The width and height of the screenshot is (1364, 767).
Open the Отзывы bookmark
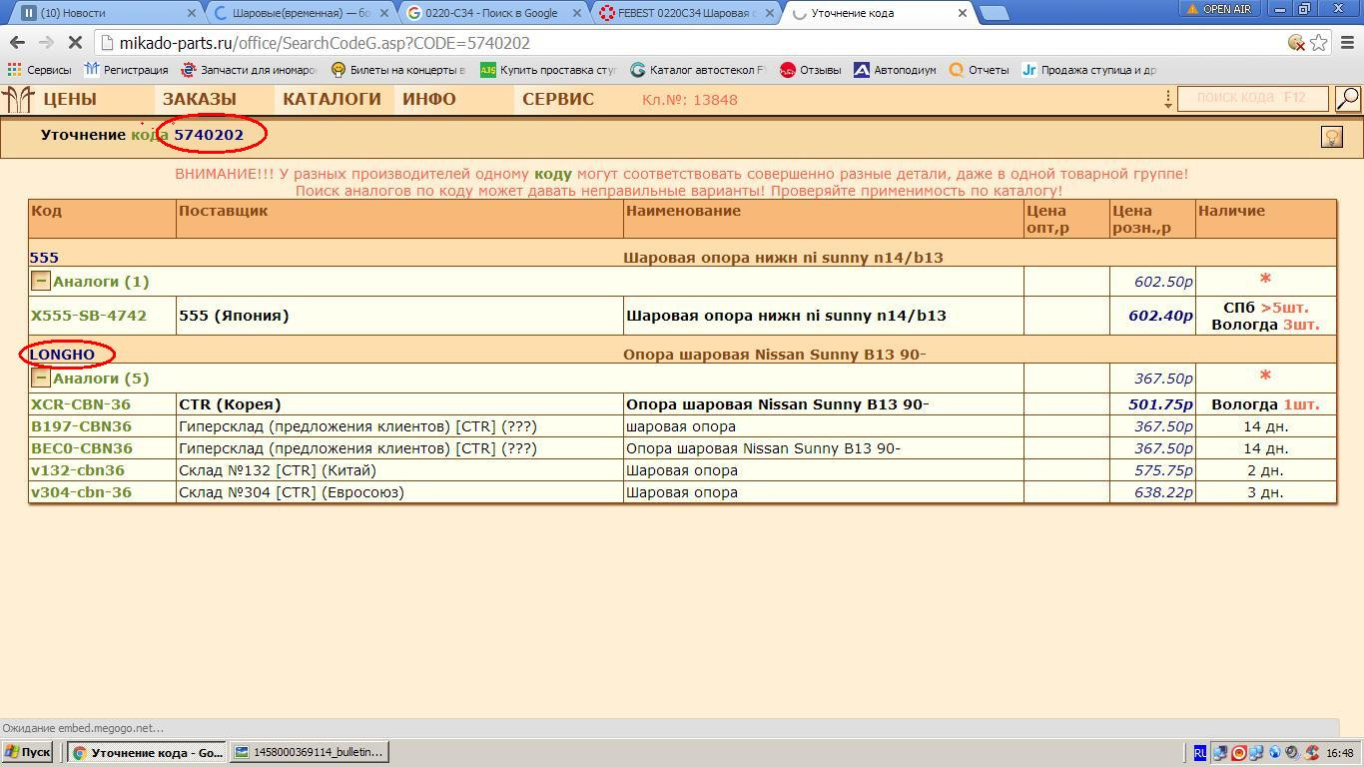811,70
